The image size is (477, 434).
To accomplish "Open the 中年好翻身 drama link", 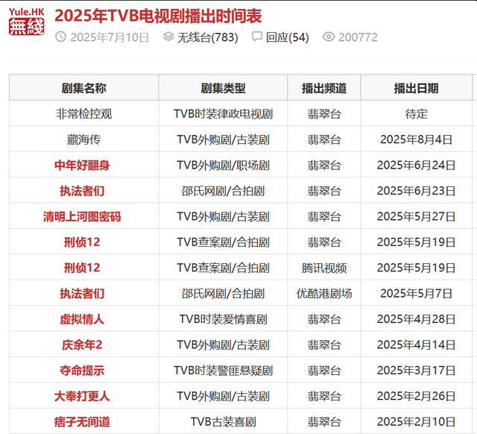I will click(x=82, y=166).
